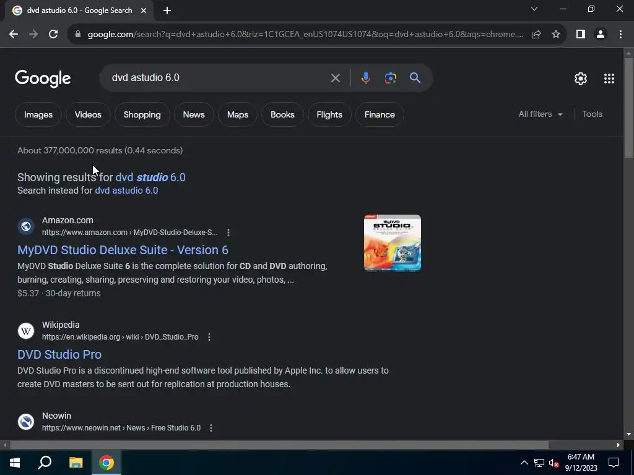Click the horizontal scrollbar thumb
The width and height of the screenshot is (634, 475).
(x=279, y=445)
